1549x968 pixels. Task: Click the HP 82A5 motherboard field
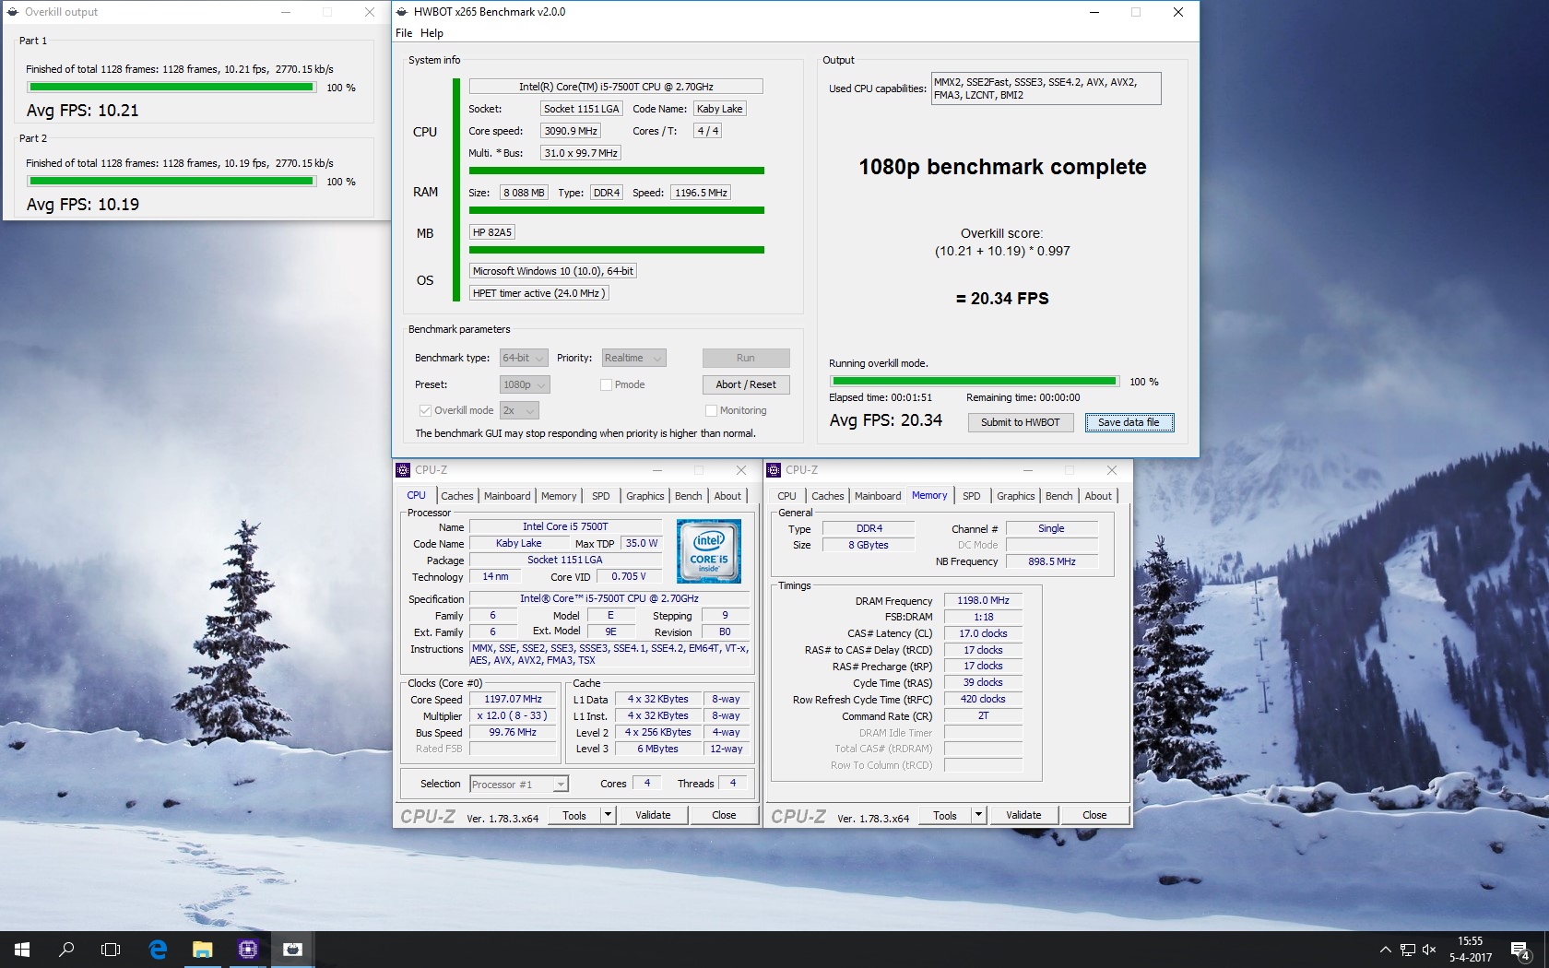tap(491, 232)
